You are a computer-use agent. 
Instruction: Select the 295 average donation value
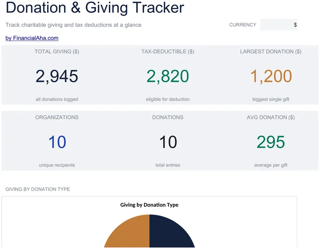(x=271, y=142)
